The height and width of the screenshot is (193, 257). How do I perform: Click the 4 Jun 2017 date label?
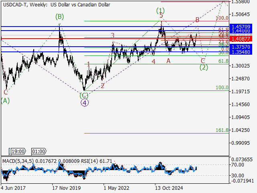click(13, 188)
